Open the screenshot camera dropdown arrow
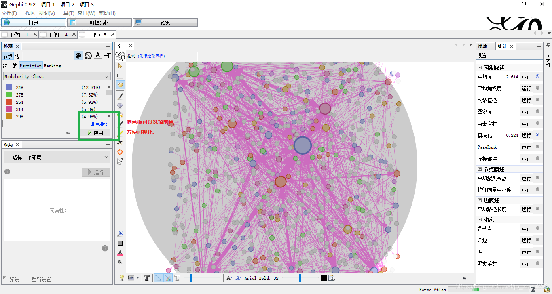Image resolution: width=552 pixels, height=294 pixels. click(137, 278)
